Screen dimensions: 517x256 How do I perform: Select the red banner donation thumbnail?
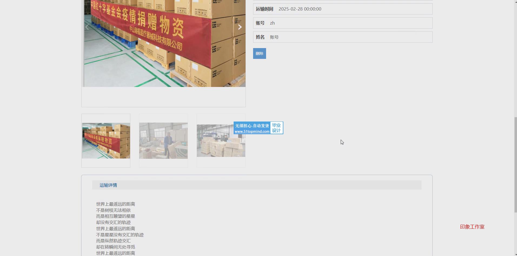(x=106, y=141)
